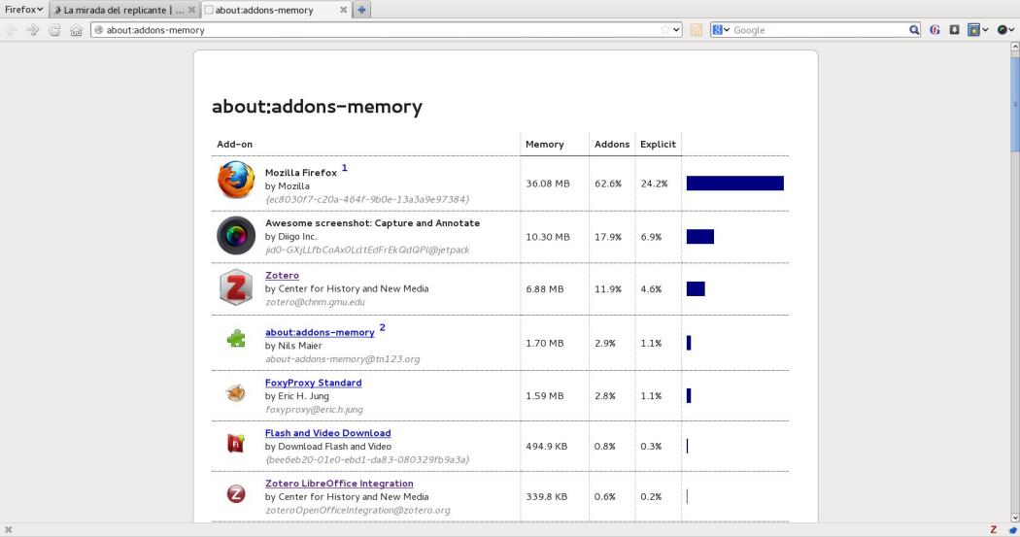Click the foxyproxy@eric.h.jung add-on ID
1020x537 pixels.
coord(314,410)
